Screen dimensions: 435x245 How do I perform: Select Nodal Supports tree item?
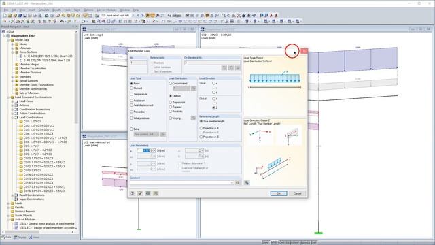tap(29, 81)
